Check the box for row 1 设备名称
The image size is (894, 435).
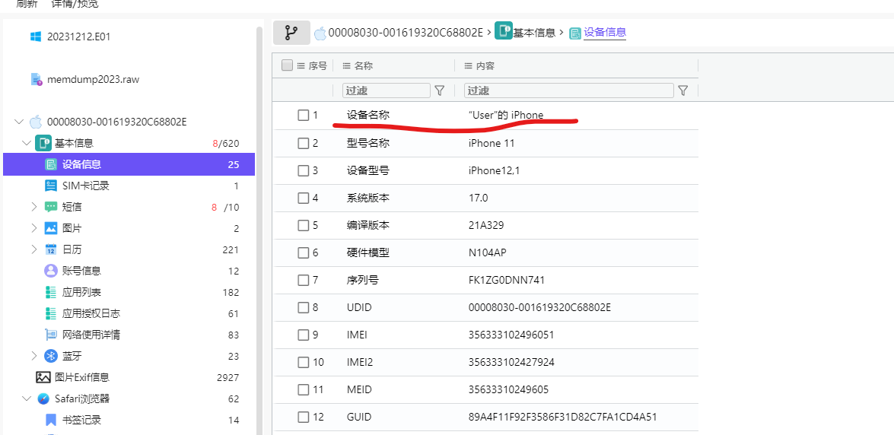(x=303, y=115)
